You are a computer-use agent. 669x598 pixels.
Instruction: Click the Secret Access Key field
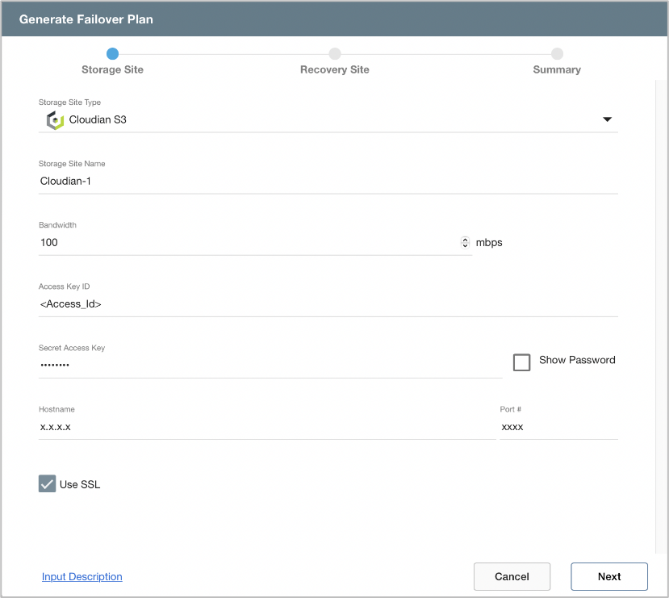pos(270,366)
